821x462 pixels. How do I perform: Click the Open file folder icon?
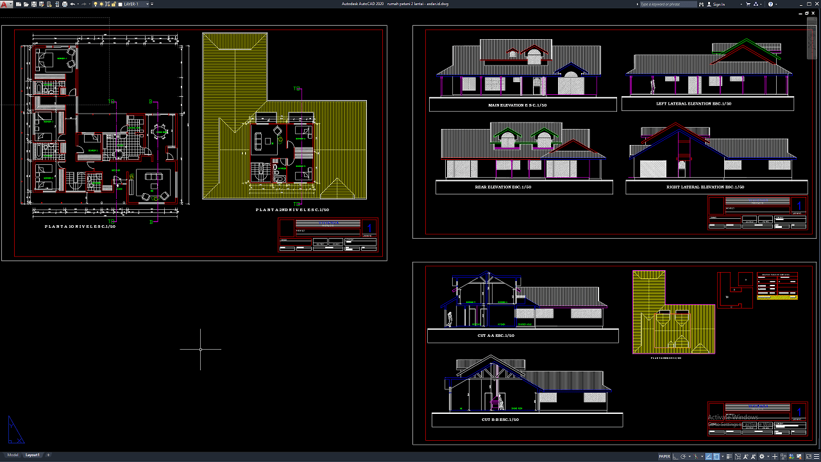26,4
